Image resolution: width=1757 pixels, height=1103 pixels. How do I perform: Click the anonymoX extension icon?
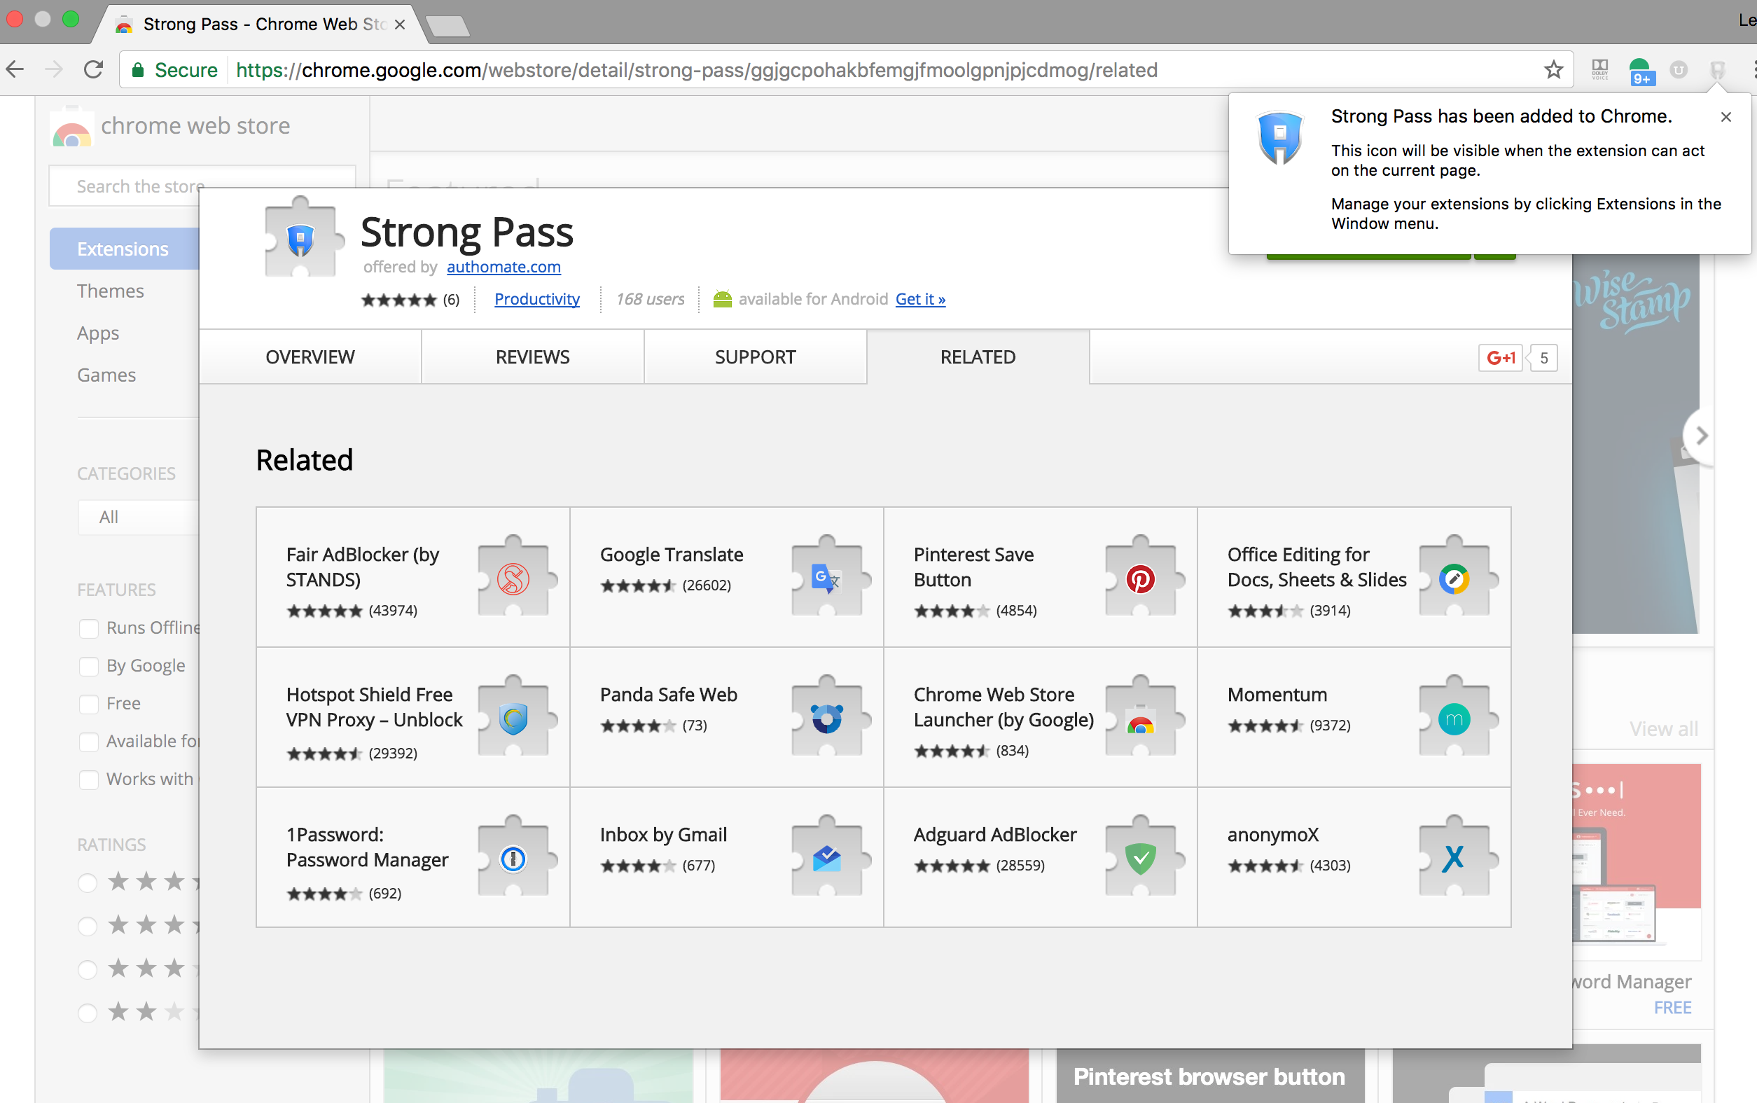point(1454,859)
